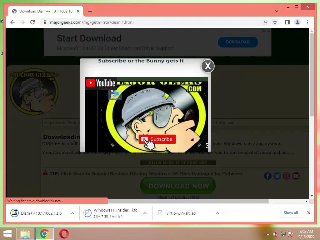Open Chrome three-dot menu
The image size is (320, 240).
coord(308,22)
